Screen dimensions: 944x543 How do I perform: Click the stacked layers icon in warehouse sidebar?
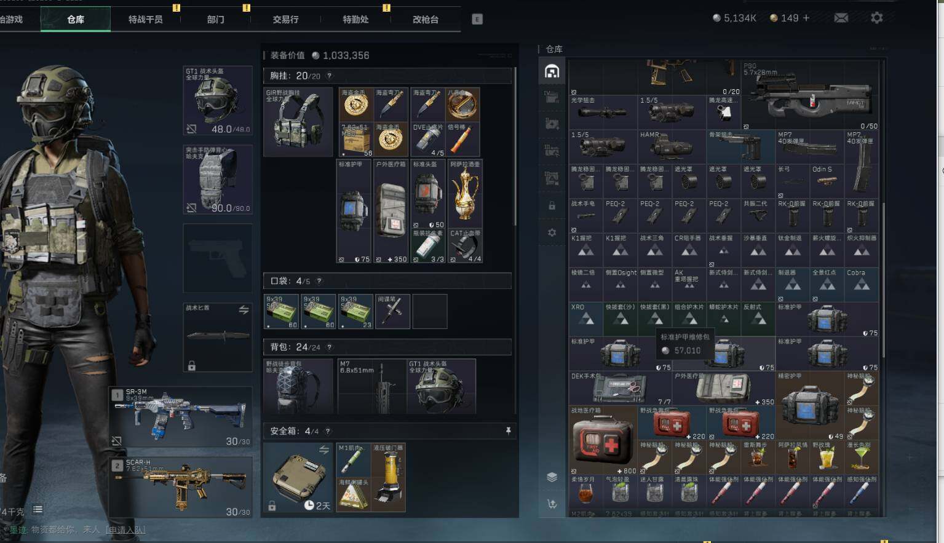tap(552, 477)
